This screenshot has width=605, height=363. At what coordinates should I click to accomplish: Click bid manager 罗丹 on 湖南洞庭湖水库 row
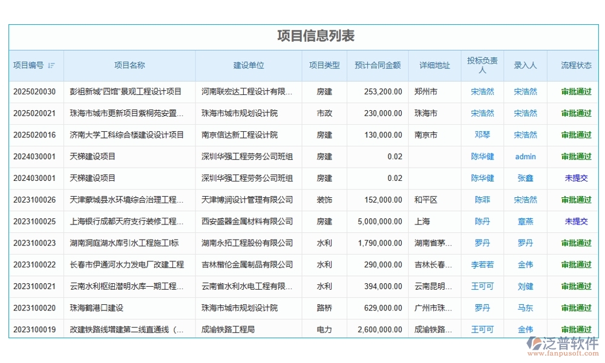point(482,243)
